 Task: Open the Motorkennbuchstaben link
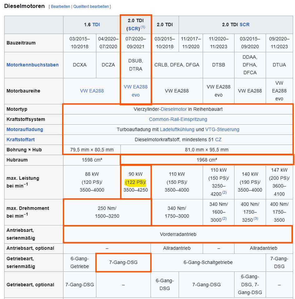click(32, 65)
